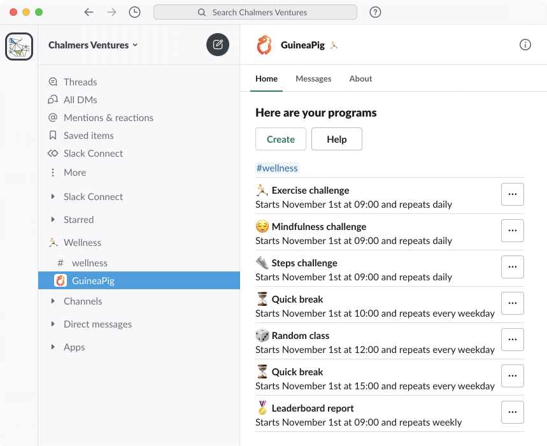This screenshot has width=547, height=446.
Task: Click the Steps challenge title
Action: pyautogui.click(x=304, y=263)
